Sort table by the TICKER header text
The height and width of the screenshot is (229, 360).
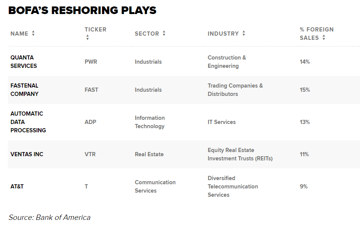pyautogui.click(x=96, y=30)
